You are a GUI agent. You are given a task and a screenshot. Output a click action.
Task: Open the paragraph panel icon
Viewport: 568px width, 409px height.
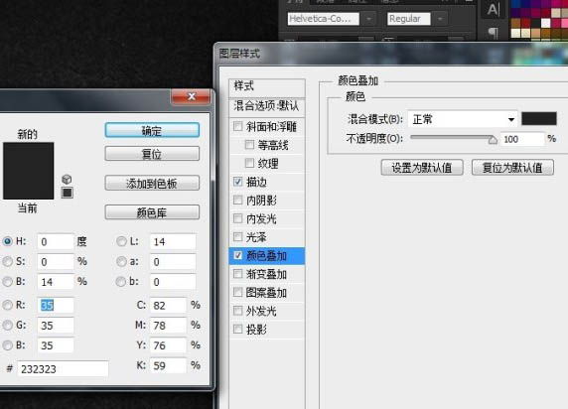(493, 32)
